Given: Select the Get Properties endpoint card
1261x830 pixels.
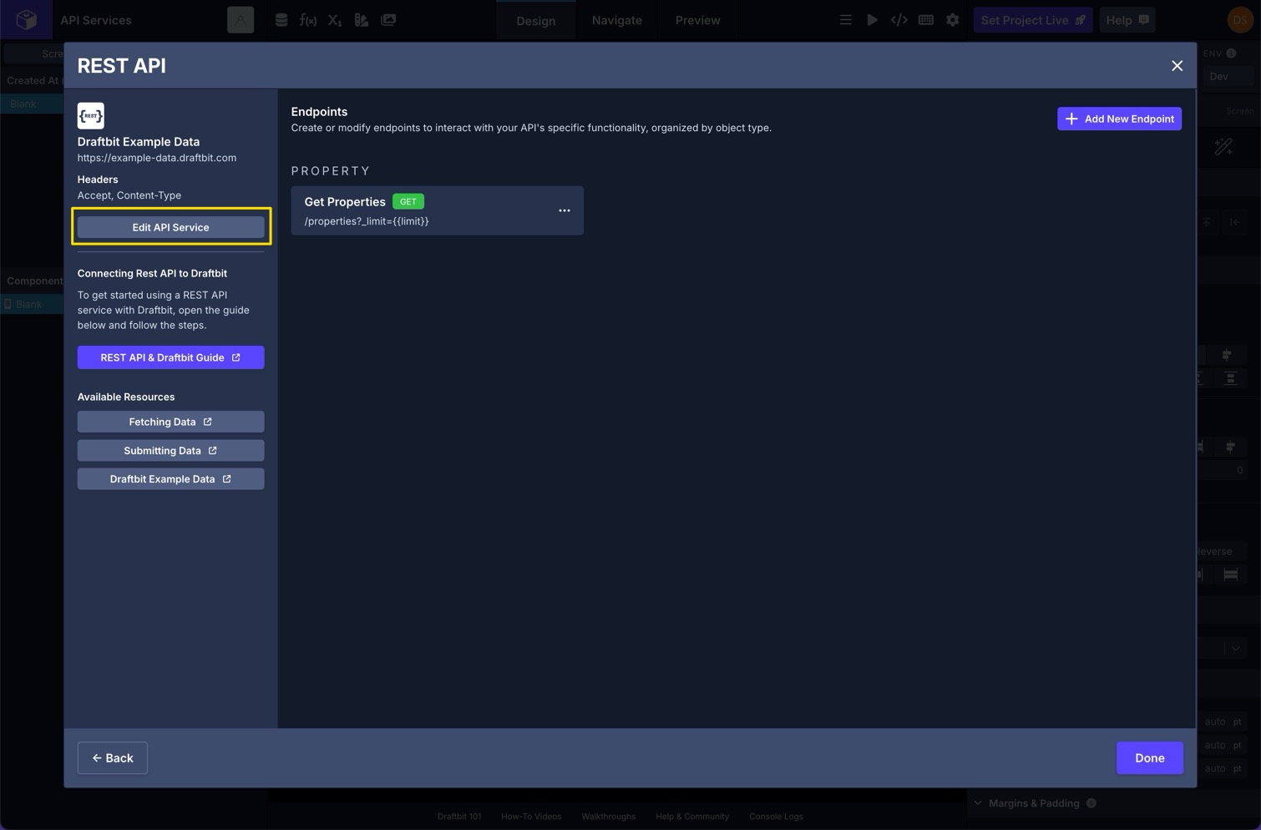Looking at the screenshot, I should (437, 210).
